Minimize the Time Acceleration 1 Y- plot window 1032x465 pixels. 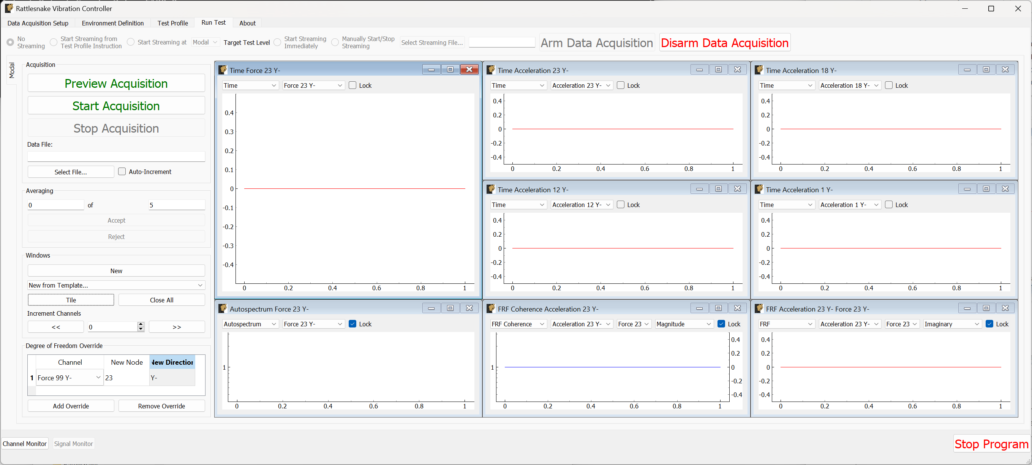click(x=967, y=188)
